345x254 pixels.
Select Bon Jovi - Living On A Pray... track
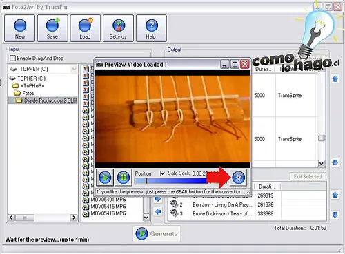222,204
